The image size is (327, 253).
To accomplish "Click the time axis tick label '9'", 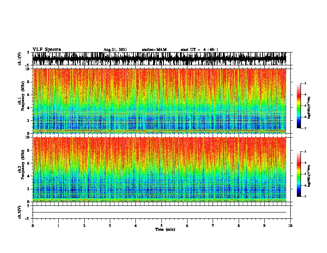I will (x=264, y=225).
